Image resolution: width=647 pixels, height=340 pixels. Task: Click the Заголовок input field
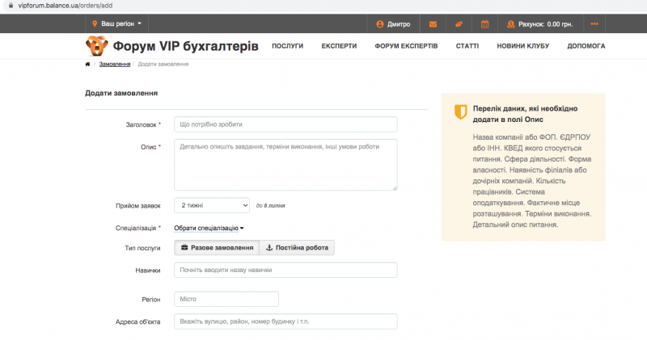285,124
